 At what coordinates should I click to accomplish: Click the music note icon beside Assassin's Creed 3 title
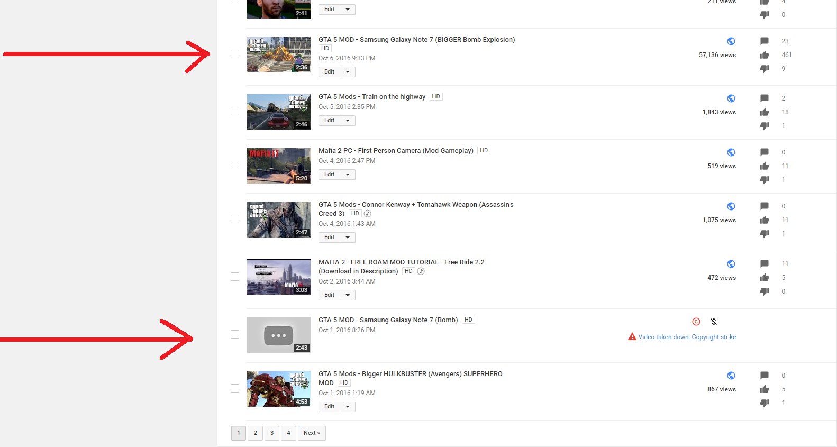pos(368,214)
